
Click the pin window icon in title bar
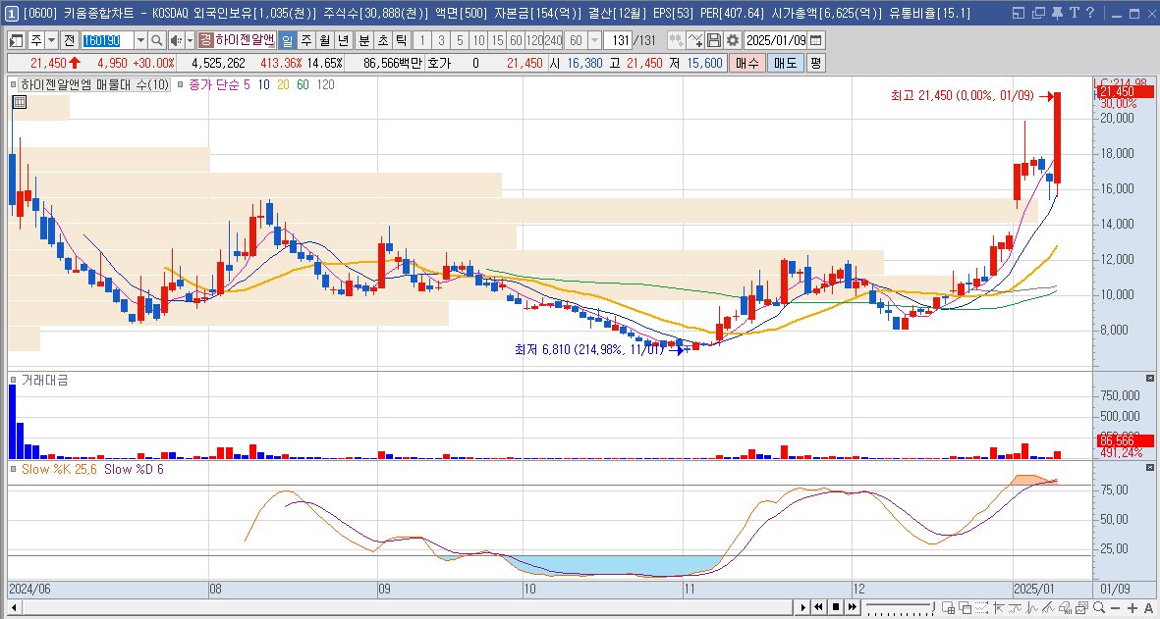point(1057,13)
